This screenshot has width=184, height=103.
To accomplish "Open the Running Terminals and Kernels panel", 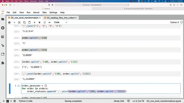I will pos(3,28).
